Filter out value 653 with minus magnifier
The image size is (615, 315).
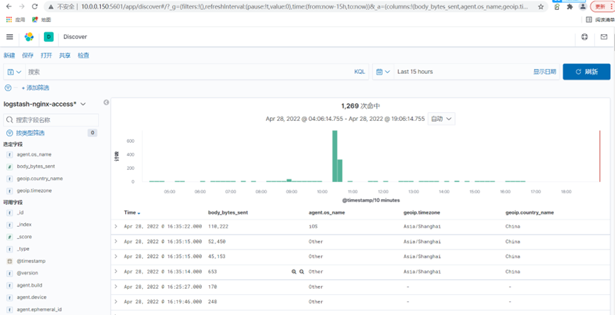pyautogui.click(x=301, y=272)
